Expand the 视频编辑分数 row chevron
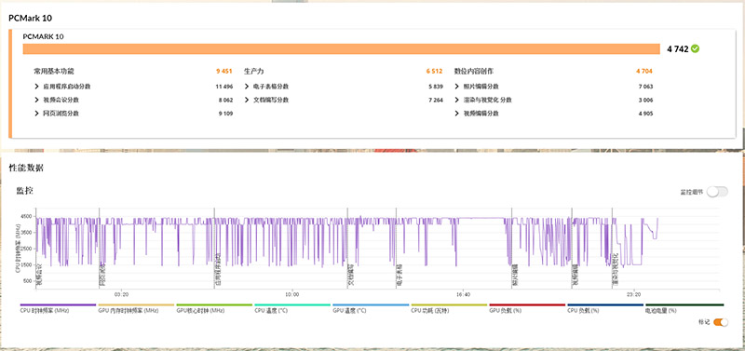 click(x=457, y=114)
